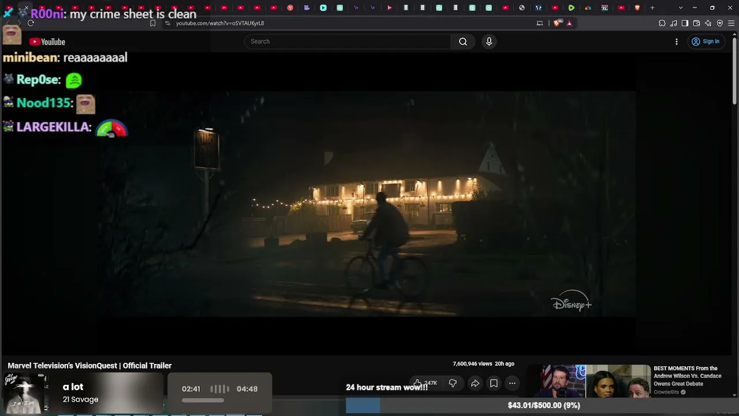
Task: Reload the page with the refresh icon
Action: pyautogui.click(x=31, y=23)
